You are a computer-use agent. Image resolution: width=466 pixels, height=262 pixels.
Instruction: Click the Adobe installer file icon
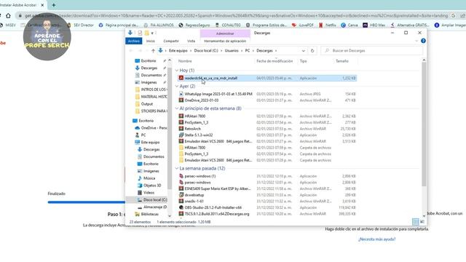(x=181, y=78)
